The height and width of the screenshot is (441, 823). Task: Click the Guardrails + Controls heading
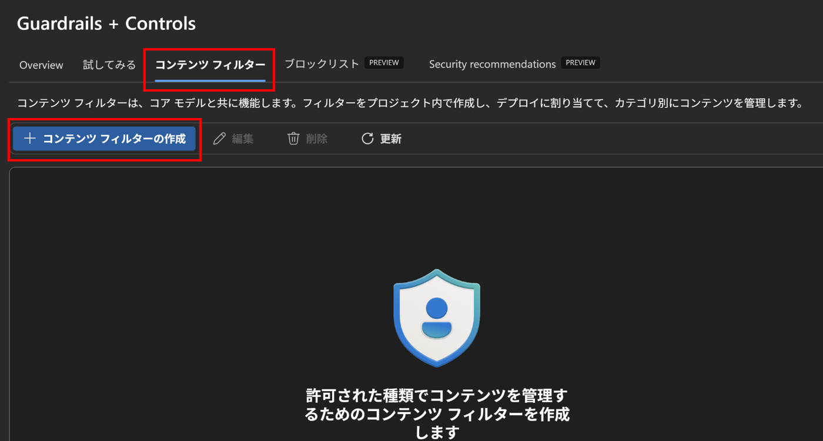tap(106, 23)
